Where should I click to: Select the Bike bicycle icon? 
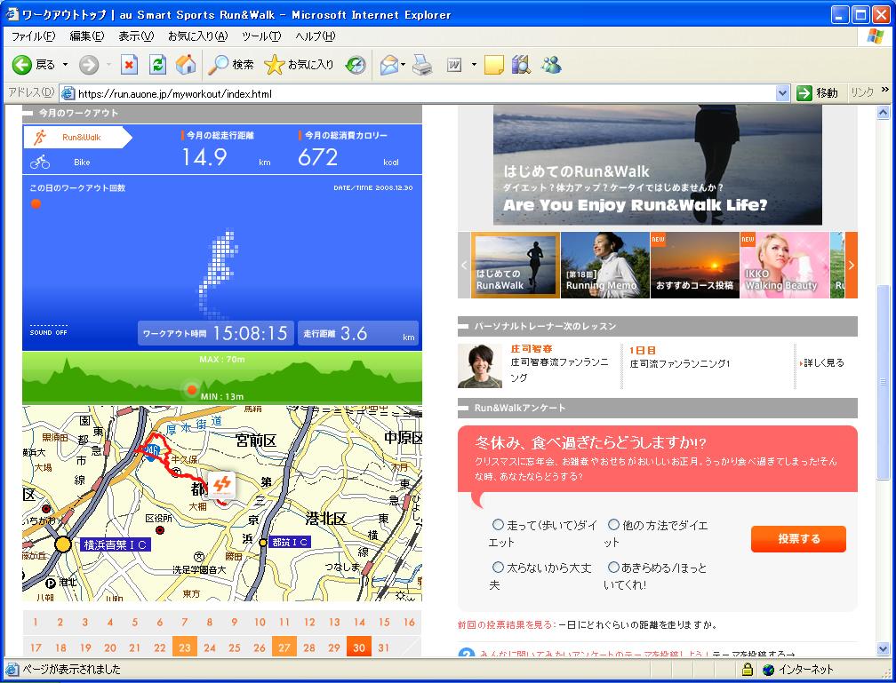tap(40, 163)
